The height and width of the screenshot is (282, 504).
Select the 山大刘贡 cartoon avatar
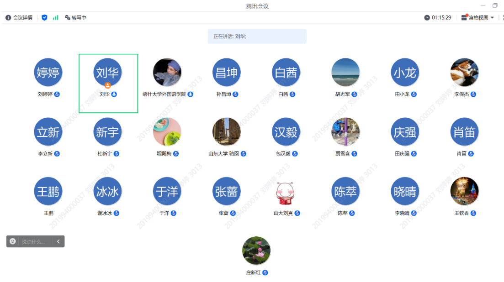click(x=286, y=191)
